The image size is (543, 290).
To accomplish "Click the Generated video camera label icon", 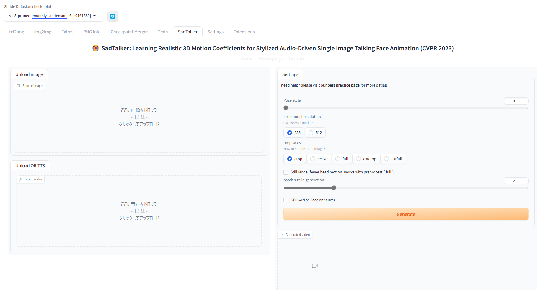I will pos(282,235).
